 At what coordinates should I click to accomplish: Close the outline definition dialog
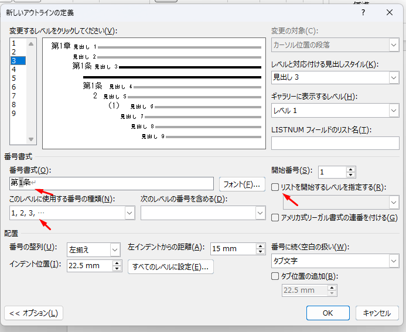390,12
